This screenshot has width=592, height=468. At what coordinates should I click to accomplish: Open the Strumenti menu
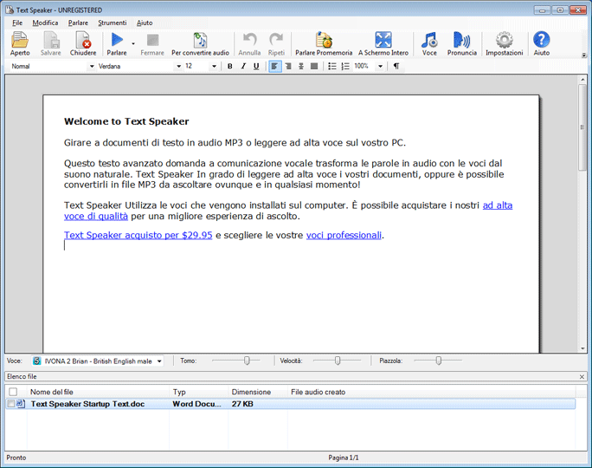coord(112,23)
